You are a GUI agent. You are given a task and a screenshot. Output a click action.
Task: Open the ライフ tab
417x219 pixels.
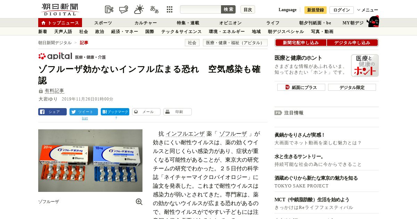click(x=273, y=23)
